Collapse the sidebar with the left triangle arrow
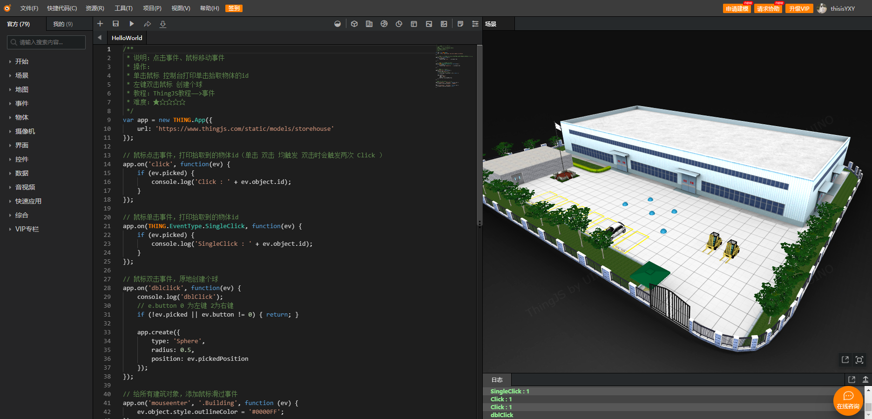This screenshot has height=419, width=872. tap(100, 38)
